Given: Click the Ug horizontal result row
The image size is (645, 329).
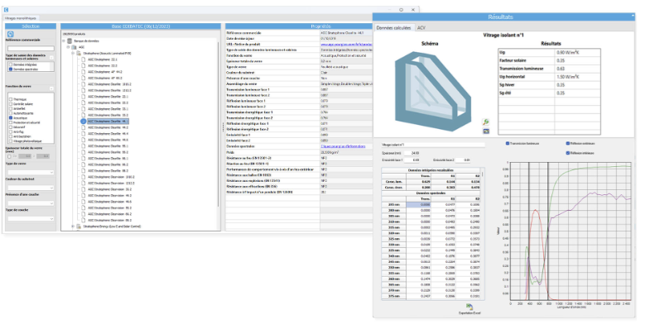Looking at the screenshot, I should (549, 77).
